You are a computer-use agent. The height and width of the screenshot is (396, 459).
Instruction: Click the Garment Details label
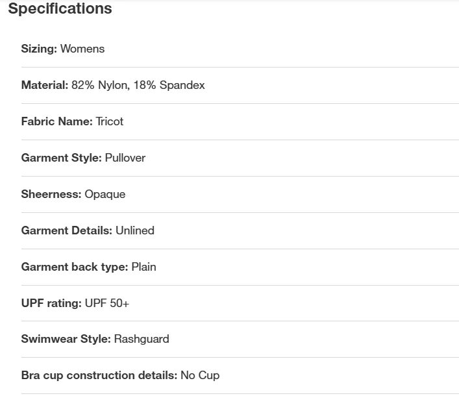click(x=67, y=230)
